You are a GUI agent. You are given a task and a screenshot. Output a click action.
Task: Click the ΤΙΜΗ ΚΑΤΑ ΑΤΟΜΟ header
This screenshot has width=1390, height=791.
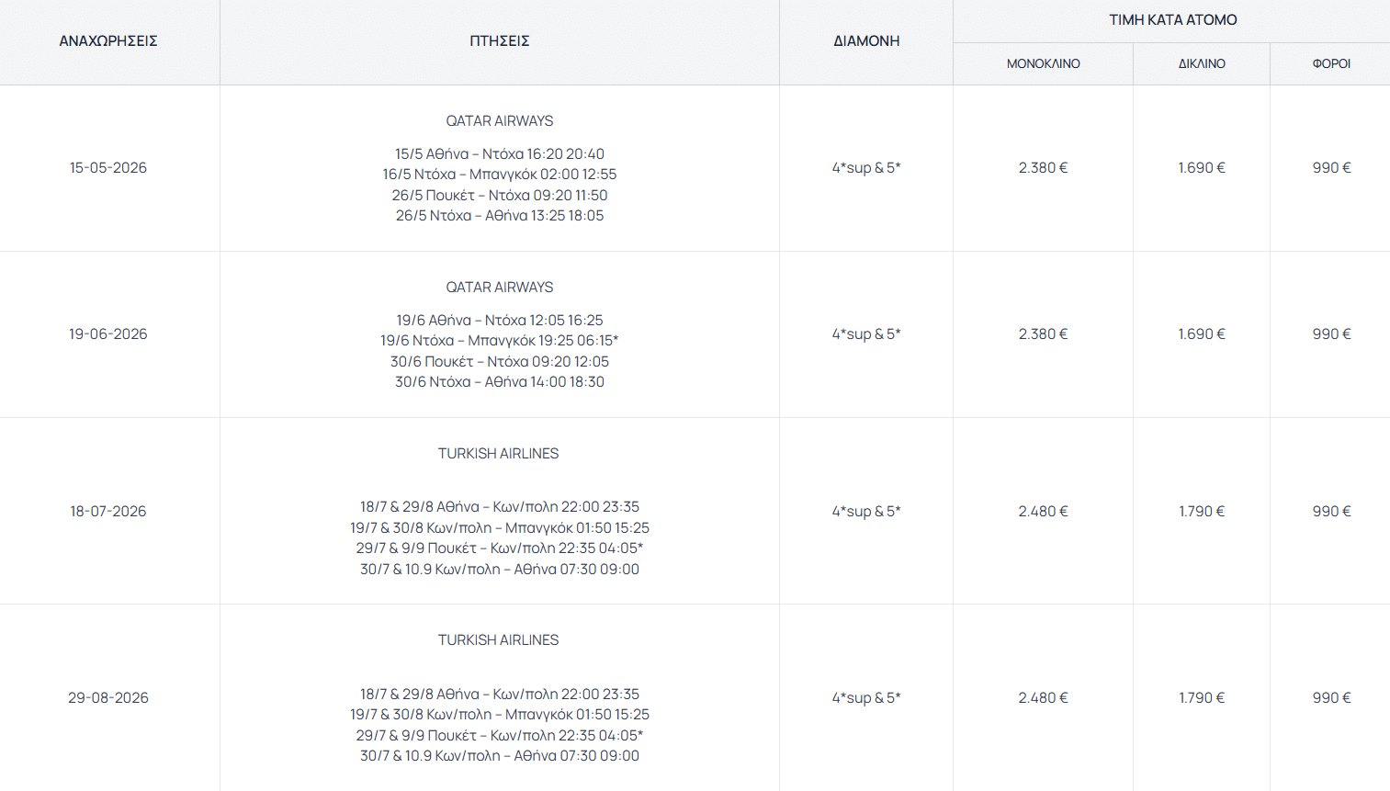[1172, 20]
